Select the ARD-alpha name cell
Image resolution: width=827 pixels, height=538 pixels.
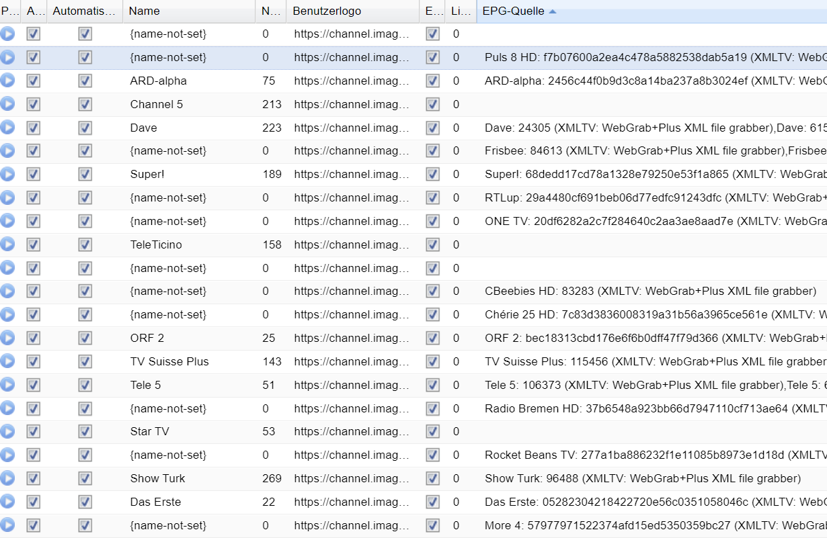(189, 81)
